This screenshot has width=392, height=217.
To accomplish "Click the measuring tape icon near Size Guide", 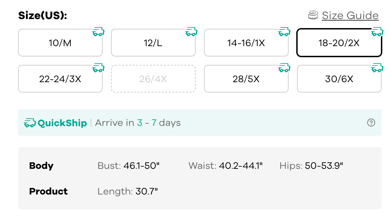I will point(313,15).
